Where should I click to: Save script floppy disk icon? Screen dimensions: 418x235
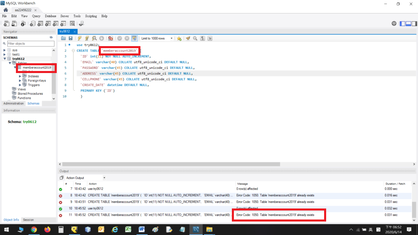point(71,38)
